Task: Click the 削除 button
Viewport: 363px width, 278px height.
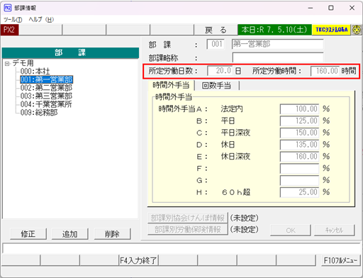Action: click(112, 234)
